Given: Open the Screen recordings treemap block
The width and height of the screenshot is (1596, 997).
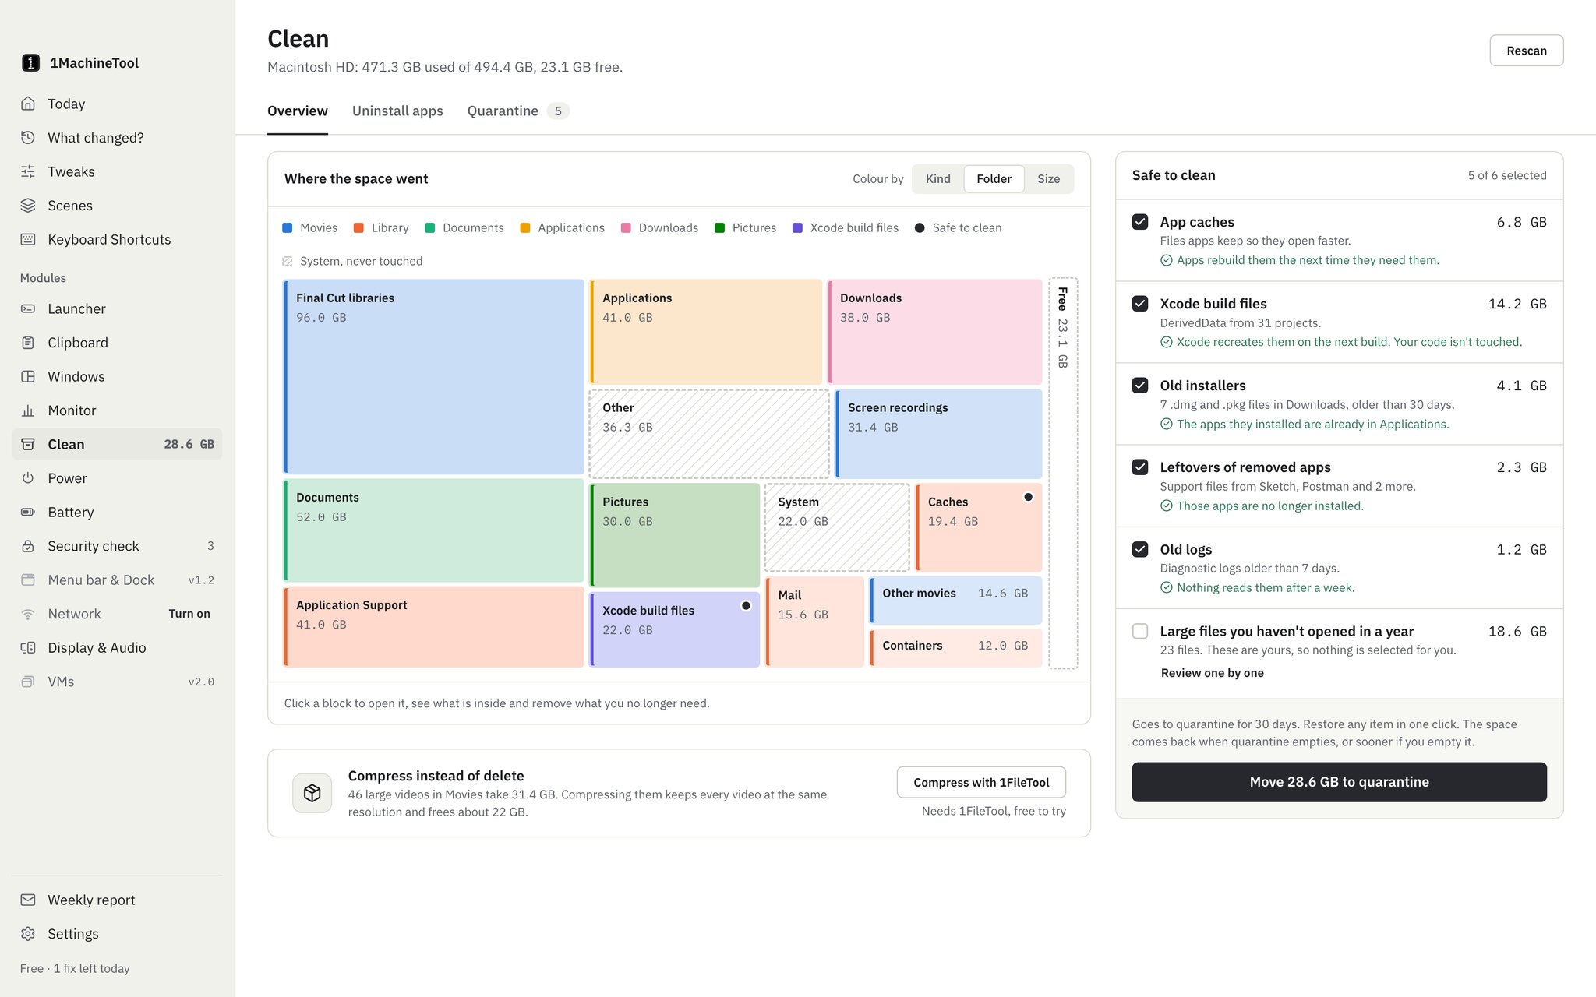Looking at the screenshot, I should 938,434.
